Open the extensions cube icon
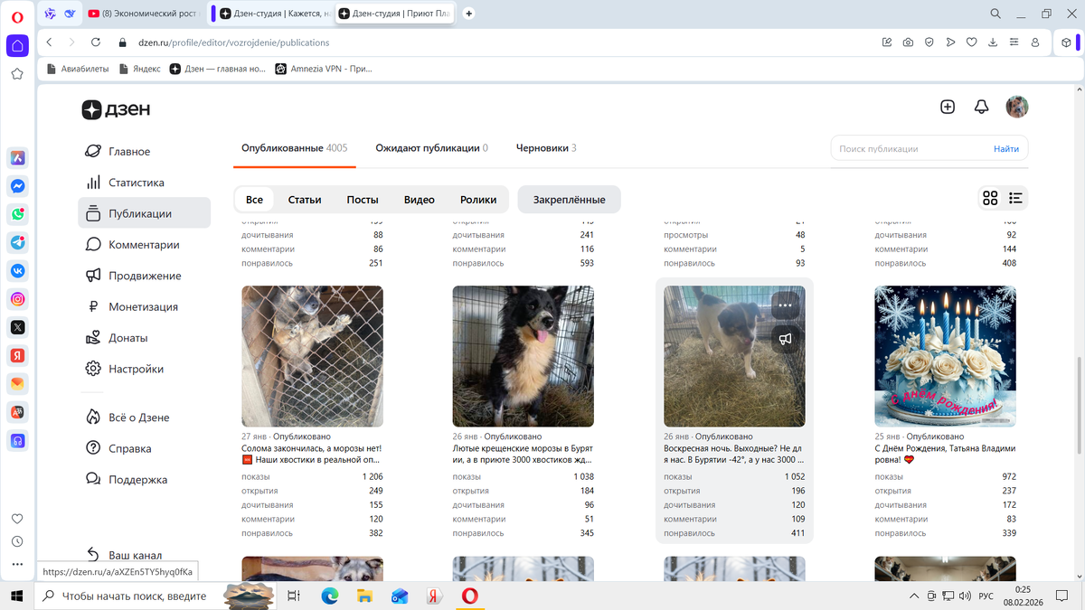The width and height of the screenshot is (1085, 610). (x=1067, y=42)
